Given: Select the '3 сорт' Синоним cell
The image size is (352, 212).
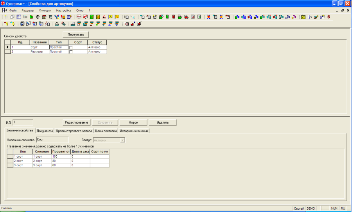Looking at the screenshot, I should tap(42, 165).
